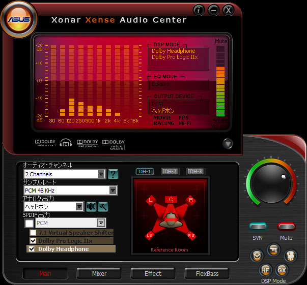Click the listener head in room diagram
Image resolution: width=307 pixels, height=285 pixels.
(x=171, y=220)
